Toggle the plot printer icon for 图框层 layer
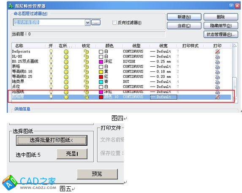242x193 pixels. [x=218, y=97]
